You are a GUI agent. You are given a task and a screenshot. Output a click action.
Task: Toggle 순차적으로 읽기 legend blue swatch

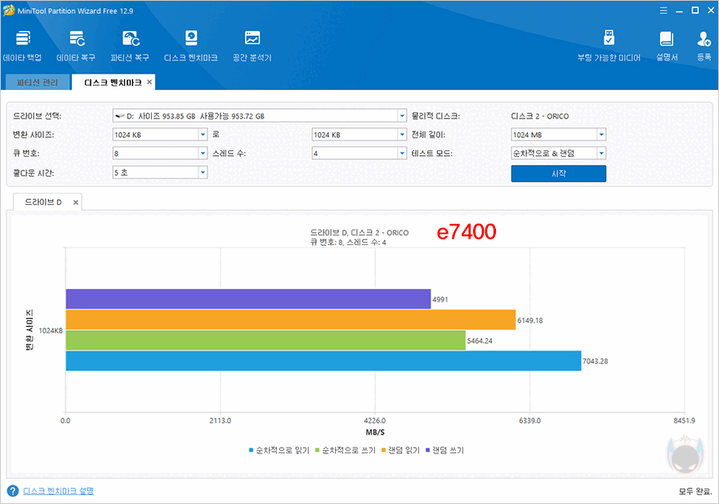click(x=252, y=450)
